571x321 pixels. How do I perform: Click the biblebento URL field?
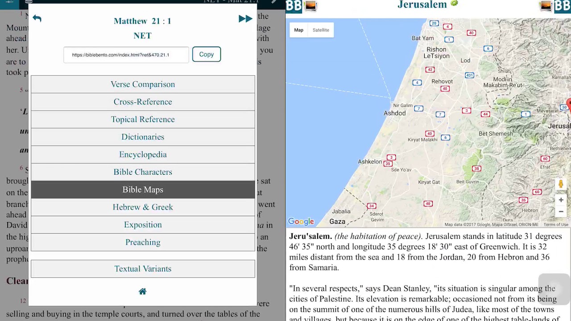126,55
